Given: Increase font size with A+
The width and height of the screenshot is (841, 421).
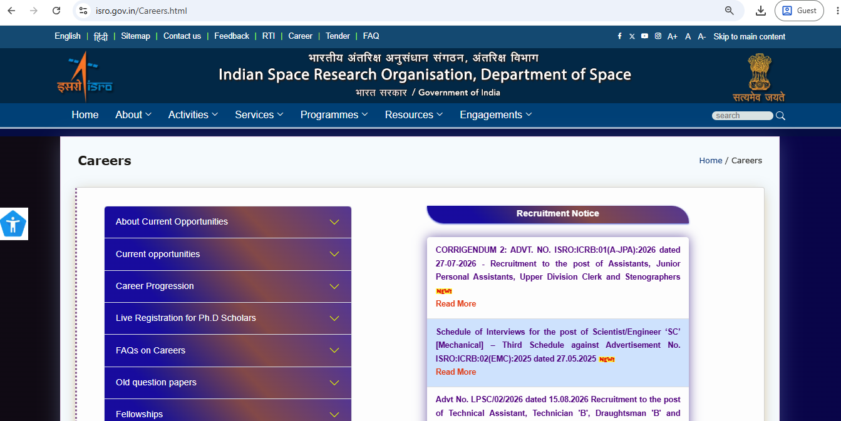Looking at the screenshot, I should click(x=673, y=36).
